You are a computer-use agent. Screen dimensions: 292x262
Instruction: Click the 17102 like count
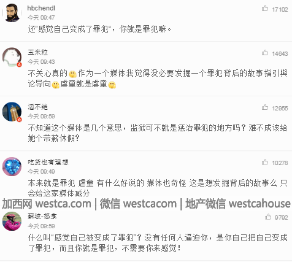(280, 9)
